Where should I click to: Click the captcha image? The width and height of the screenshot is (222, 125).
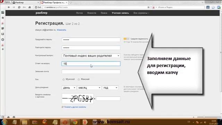click(x=78, y=99)
